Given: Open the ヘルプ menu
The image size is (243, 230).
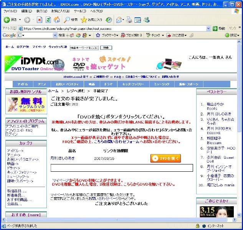Looking at the screenshot, I should coord(97,11).
